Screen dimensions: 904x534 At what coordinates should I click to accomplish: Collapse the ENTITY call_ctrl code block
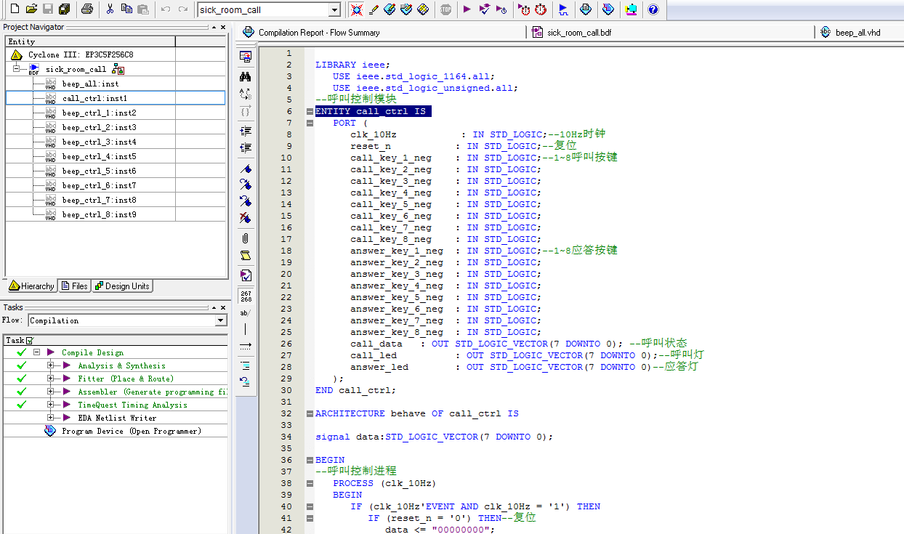coord(310,111)
